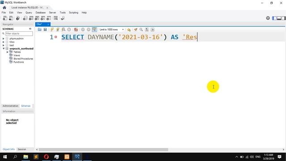
Task: Open the find panel magnifier in editor toolbar
Action: pos(141,30)
